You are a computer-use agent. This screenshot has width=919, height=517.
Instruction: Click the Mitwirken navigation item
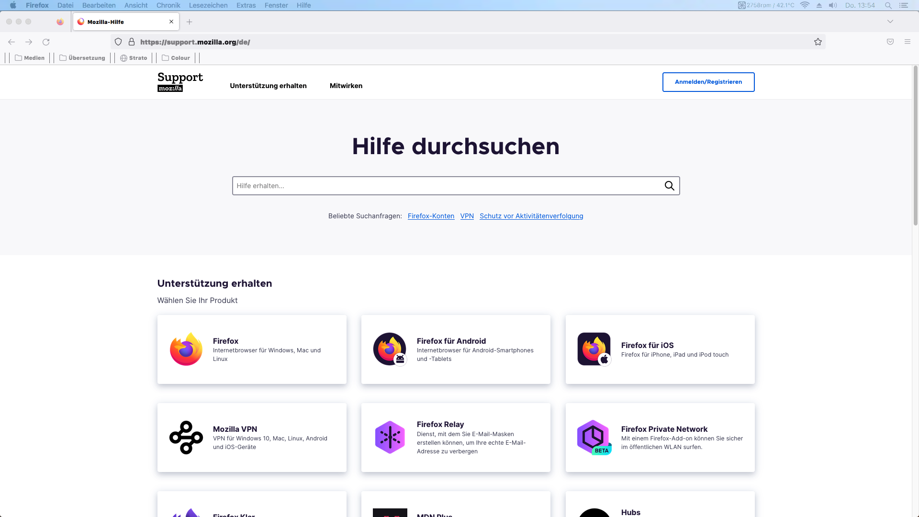[x=346, y=86]
